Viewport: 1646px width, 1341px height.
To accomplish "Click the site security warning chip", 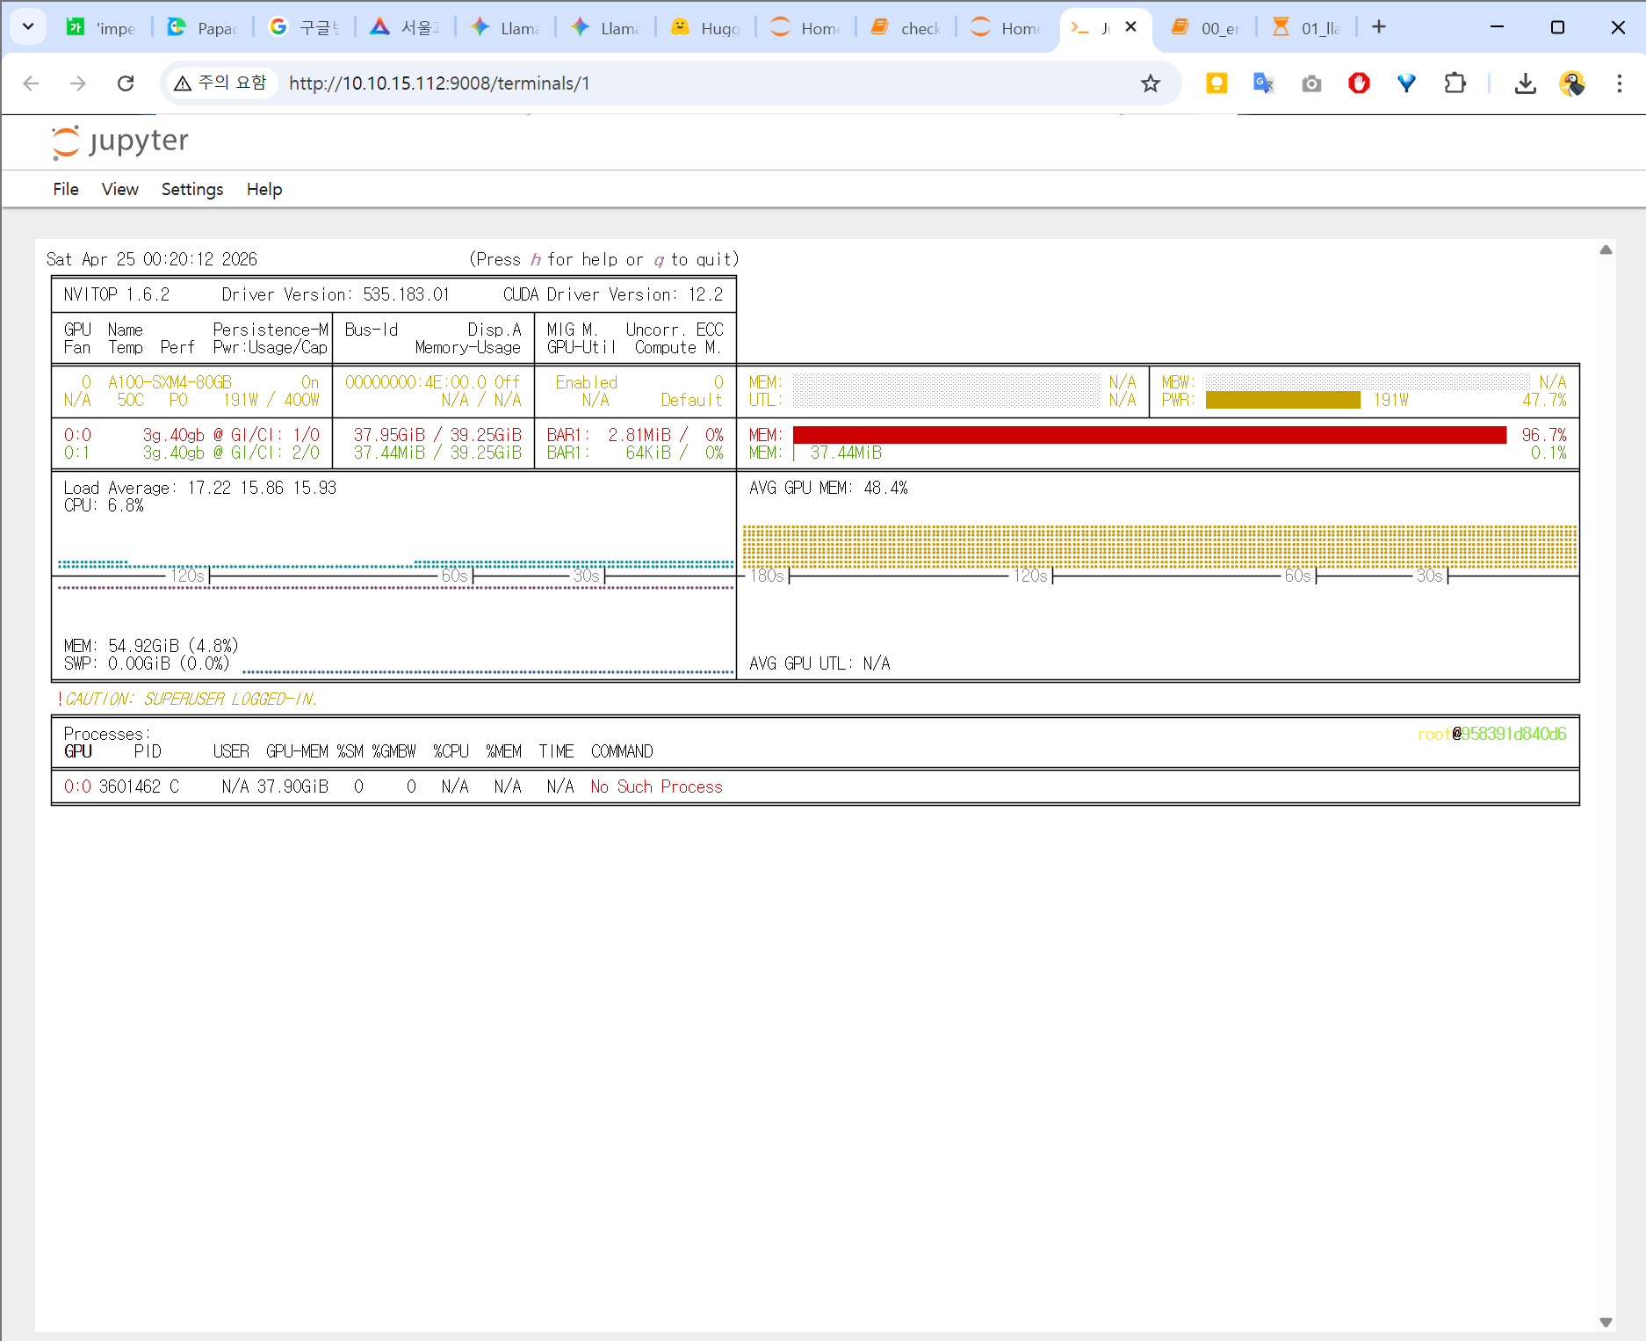I will click(220, 83).
